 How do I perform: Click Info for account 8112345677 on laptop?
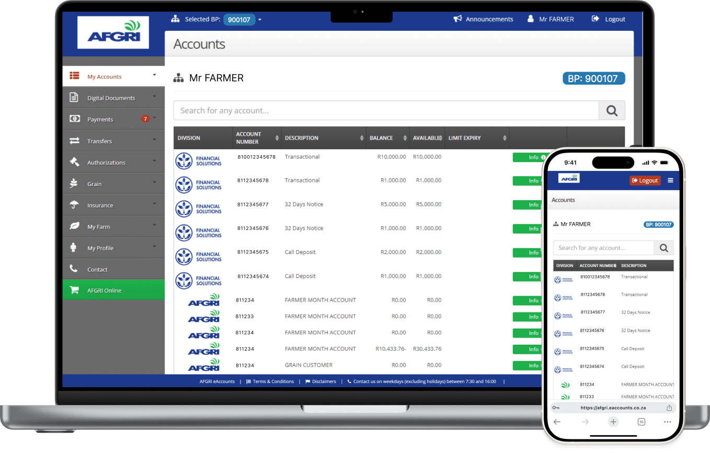click(528, 205)
